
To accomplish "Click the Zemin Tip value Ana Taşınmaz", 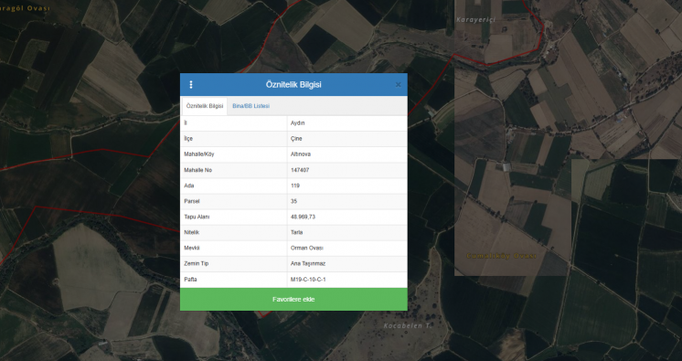I will tap(308, 263).
